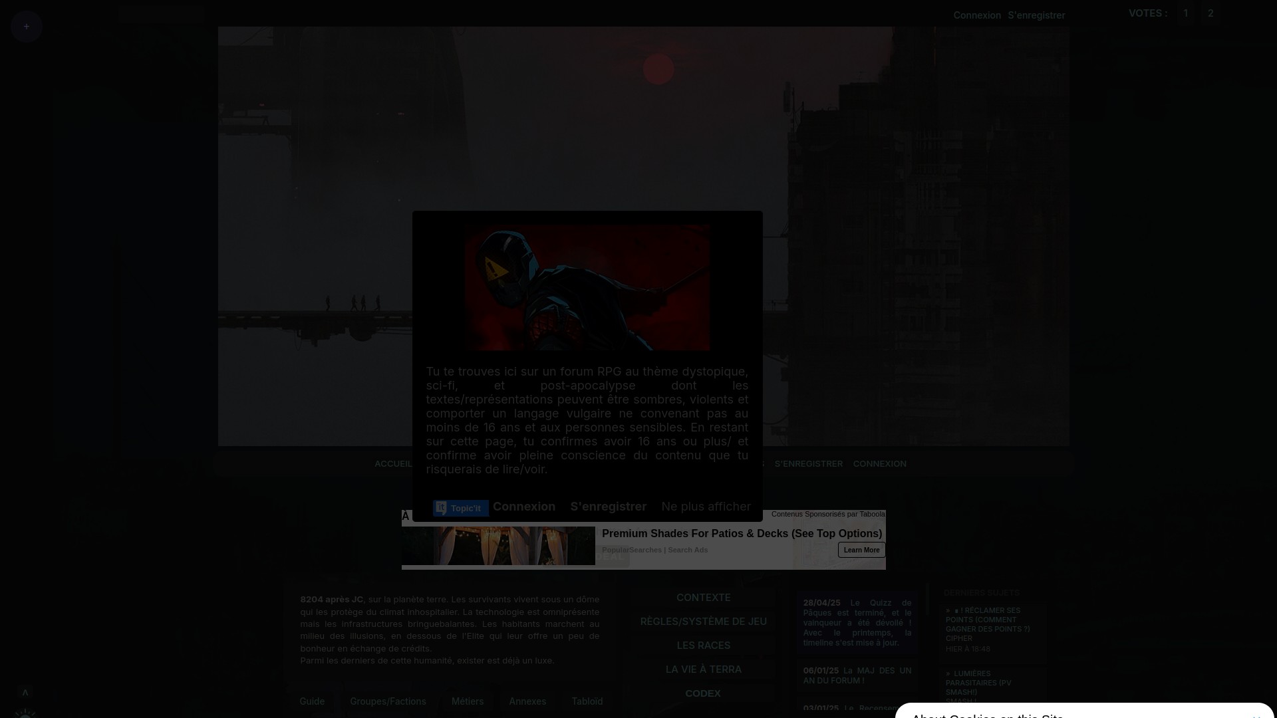Switch to the Annexes tab
1277x718 pixels.
[527, 701]
